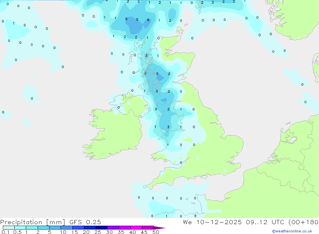Viewport: 319px width, 234px height.
Task: Click the date "We 10-12-2025"
Action: 212,222
